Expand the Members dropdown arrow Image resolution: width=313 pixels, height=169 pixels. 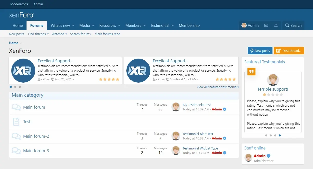(145, 26)
